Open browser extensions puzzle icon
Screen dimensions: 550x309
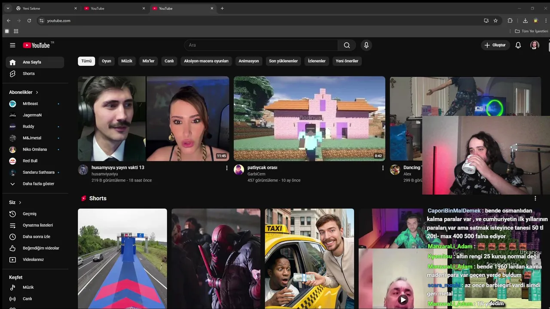510,21
